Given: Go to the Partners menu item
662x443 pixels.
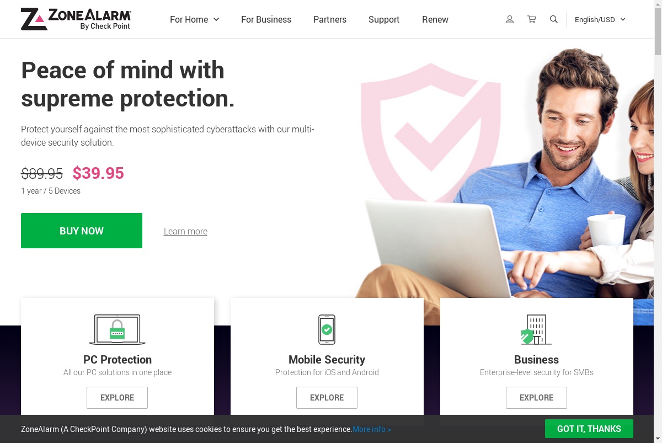Looking at the screenshot, I should tap(330, 19).
